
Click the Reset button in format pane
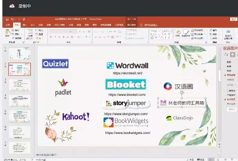232,109
